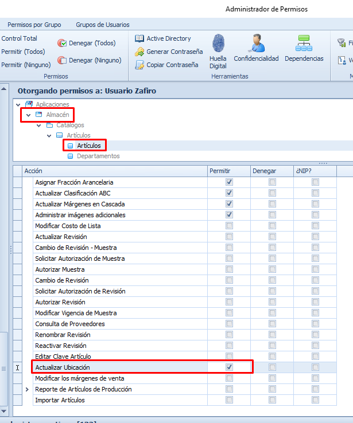353x423 pixels.
Task: Click the Copiar Contraseña icon
Action: (x=139, y=65)
